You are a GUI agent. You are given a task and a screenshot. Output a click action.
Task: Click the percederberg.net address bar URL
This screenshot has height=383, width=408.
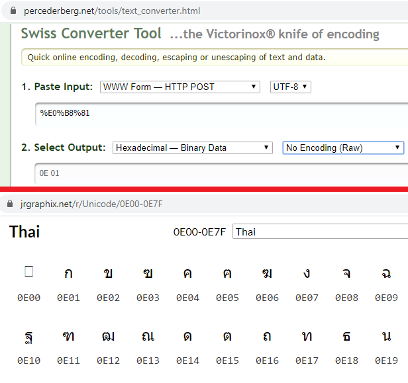112,11
